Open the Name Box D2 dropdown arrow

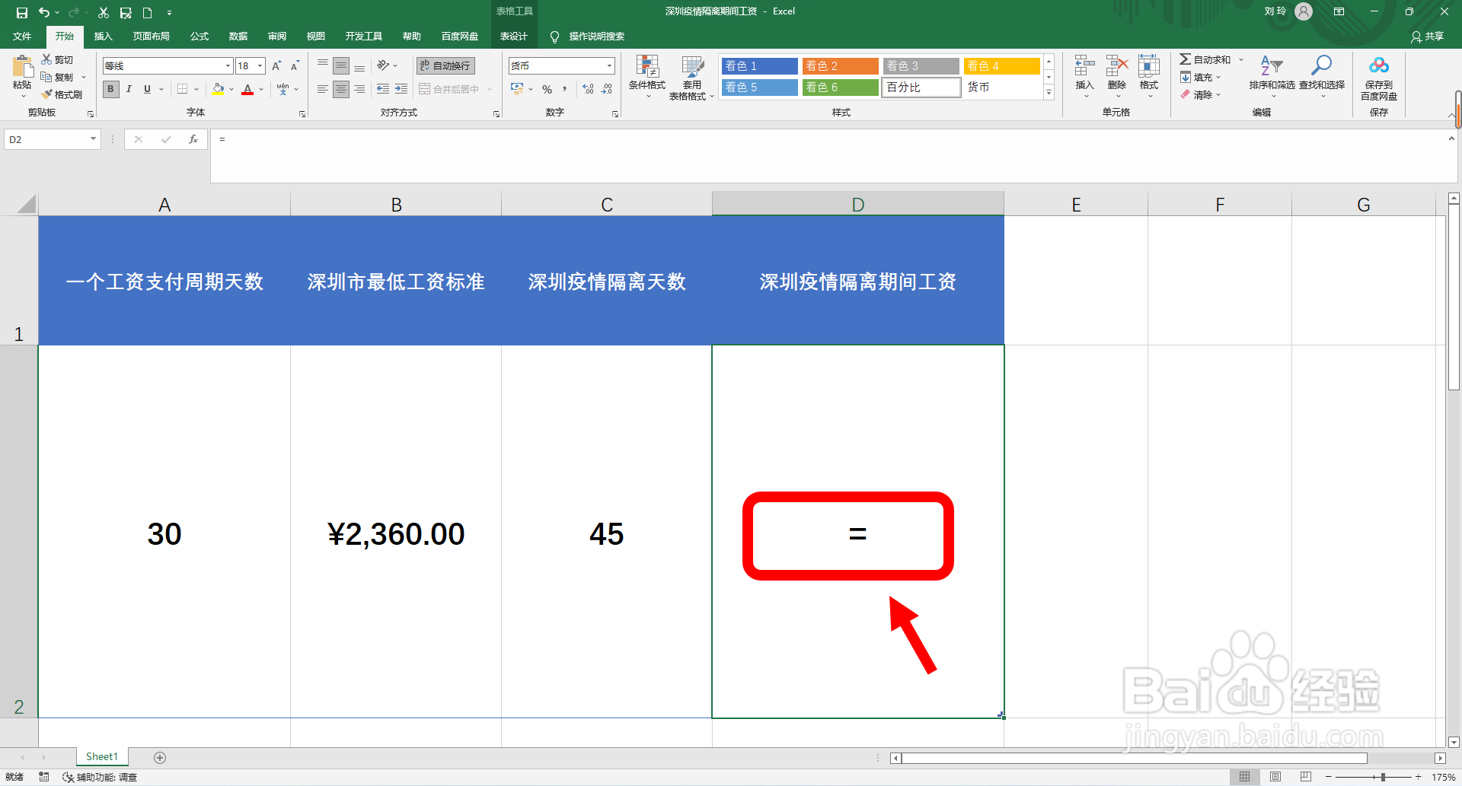click(x=93, y=139)
